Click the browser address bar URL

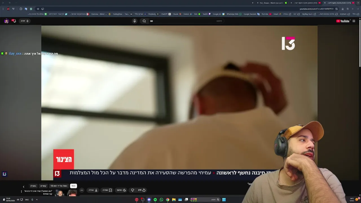point(316,9)
